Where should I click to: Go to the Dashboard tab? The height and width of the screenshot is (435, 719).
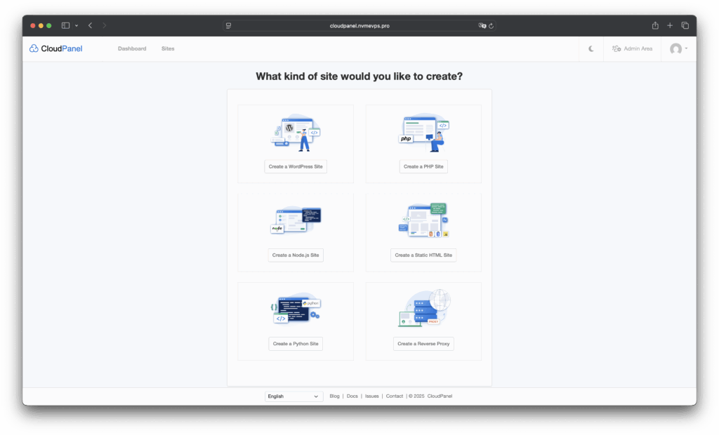tap(132, 48)
